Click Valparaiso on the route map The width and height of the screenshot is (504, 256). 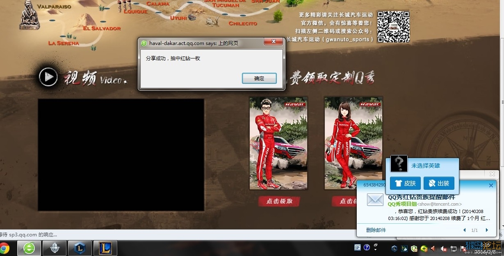pos(54,7)
